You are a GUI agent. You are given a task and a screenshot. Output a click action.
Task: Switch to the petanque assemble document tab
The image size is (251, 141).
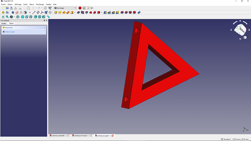[59, 136]
